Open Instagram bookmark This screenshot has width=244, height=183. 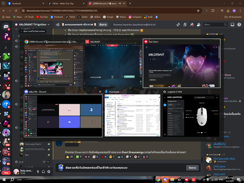click(135, 17)
